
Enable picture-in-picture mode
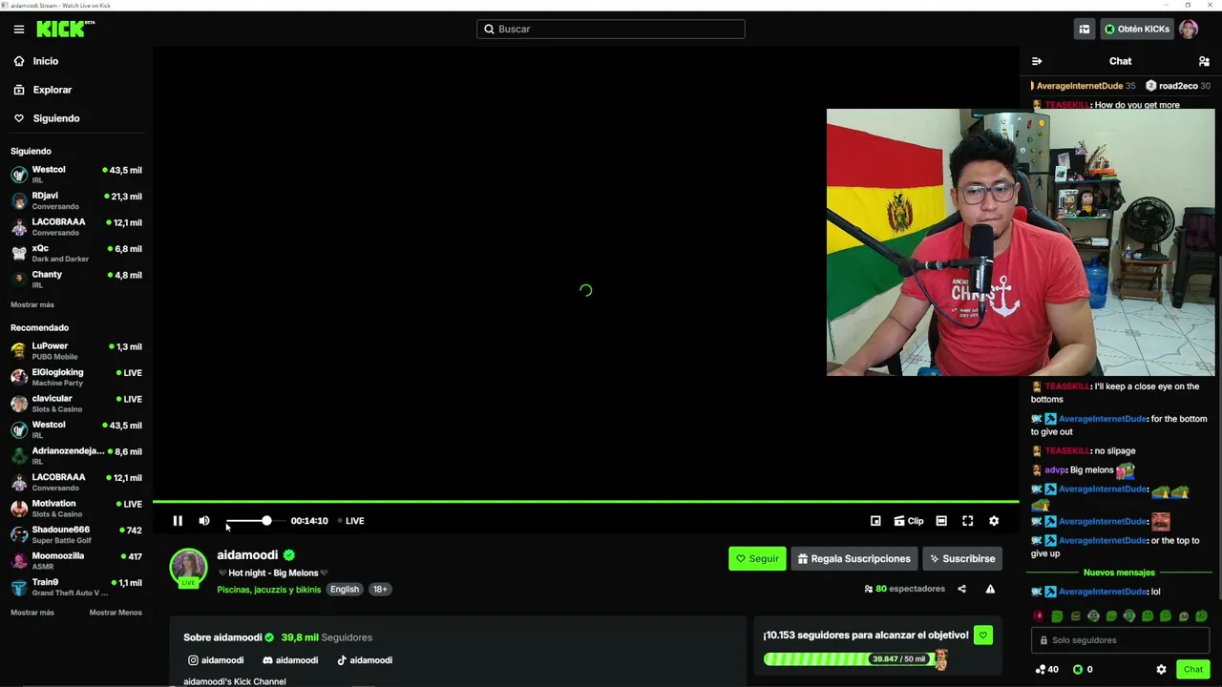click(x=875, y=521)
